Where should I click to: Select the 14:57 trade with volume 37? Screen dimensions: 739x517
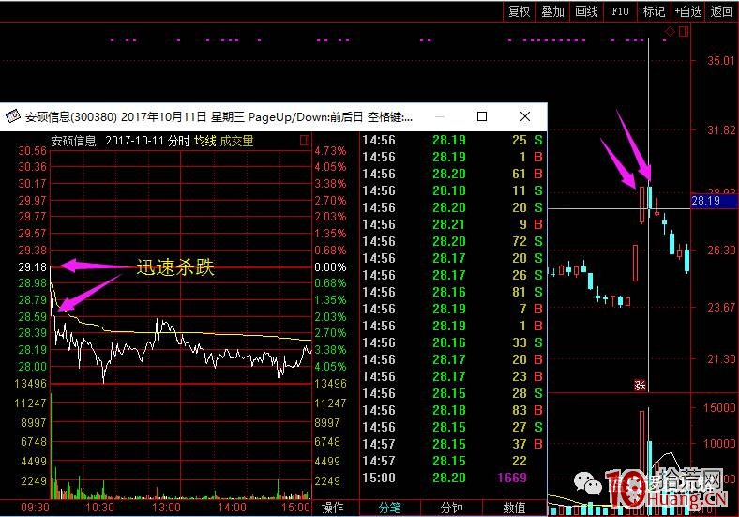pos(453,444)
